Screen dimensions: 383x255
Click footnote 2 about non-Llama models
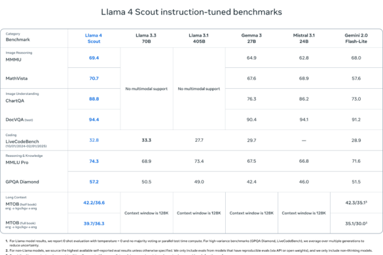click(x=189, y=250)
